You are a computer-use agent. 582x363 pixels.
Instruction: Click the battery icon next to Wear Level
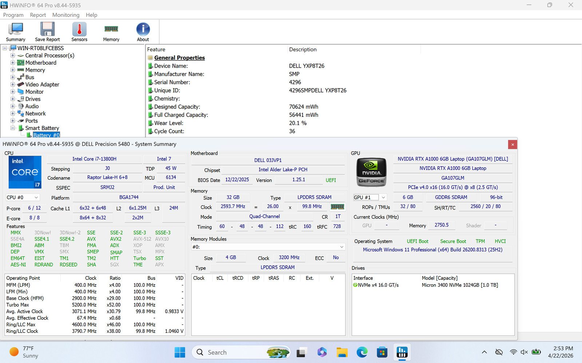(x=150, y=123)
